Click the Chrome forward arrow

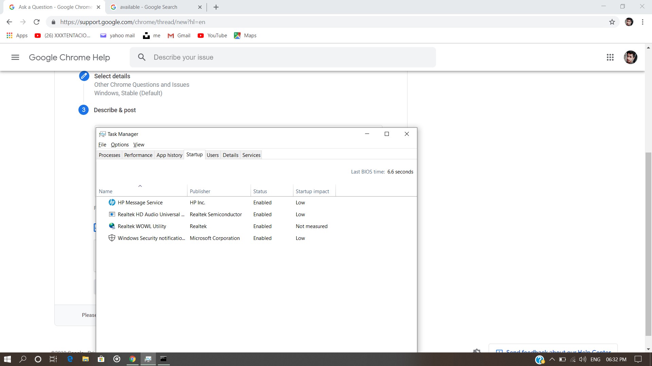click(x=23, y=22)
